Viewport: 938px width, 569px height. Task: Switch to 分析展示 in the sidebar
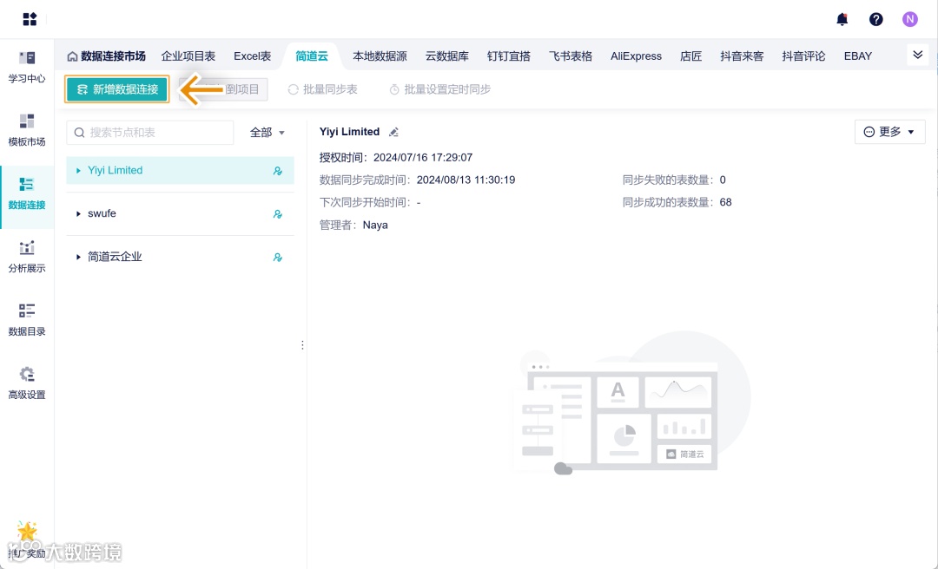27,258
